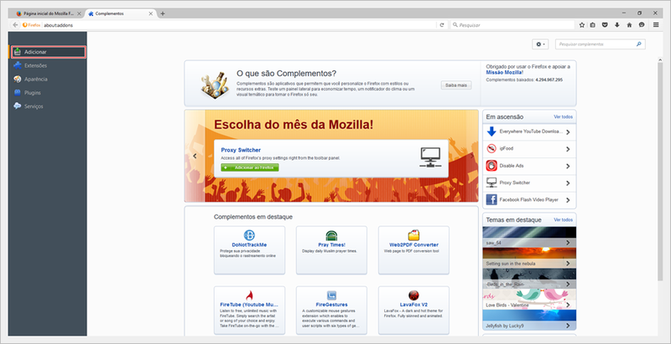
Task: Switch to the Página inicial do Mozilla tab
Action: [49, 13]
